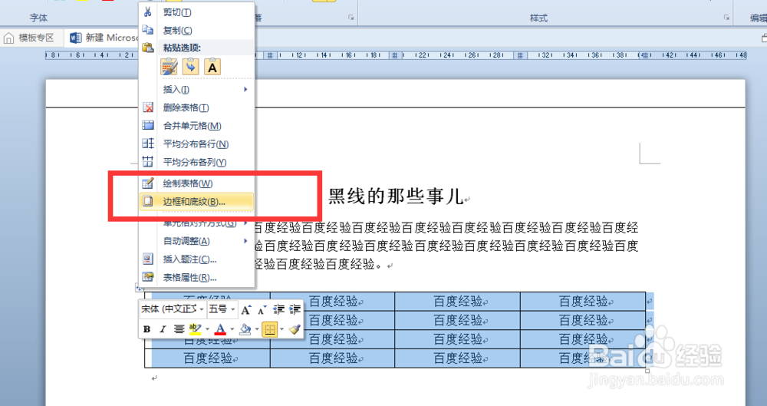Open highlight color dropdown arrow
The width and height of the screenshot is (767, 406).
click(207, 329)
